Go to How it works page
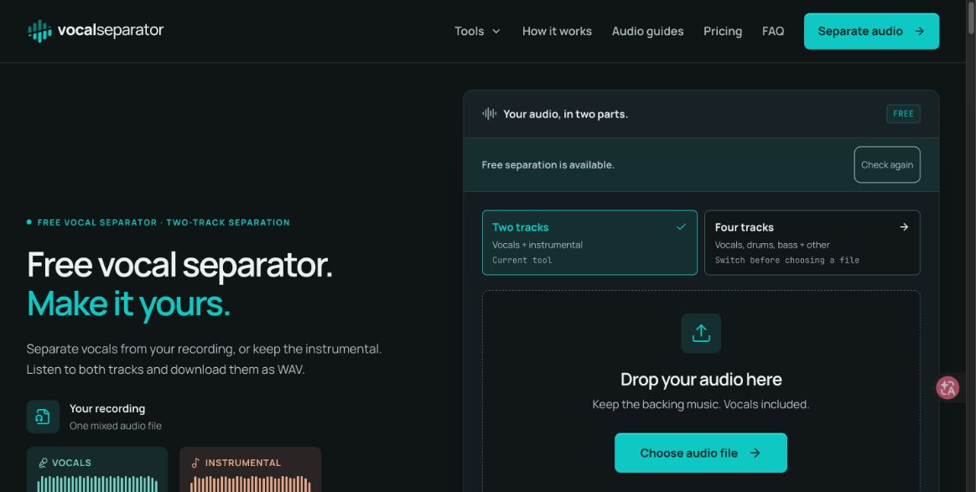Viewport: 976px width, 492px height. point(557,31)
